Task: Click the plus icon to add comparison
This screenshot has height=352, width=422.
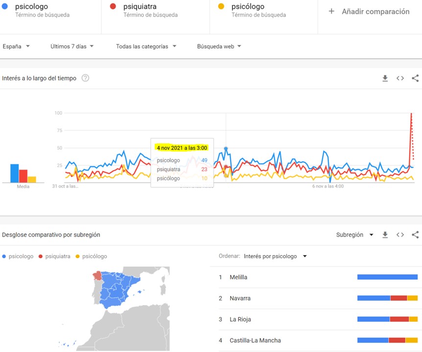Action: point(331,11)
